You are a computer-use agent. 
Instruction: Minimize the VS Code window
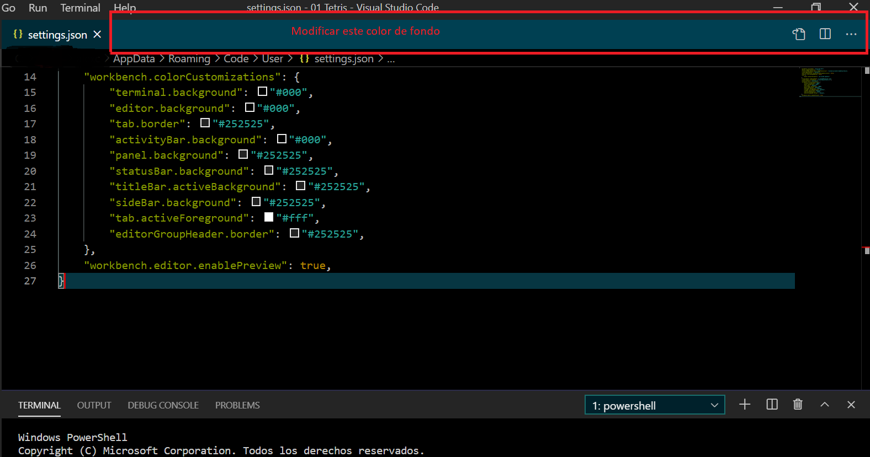pos(778,7)
